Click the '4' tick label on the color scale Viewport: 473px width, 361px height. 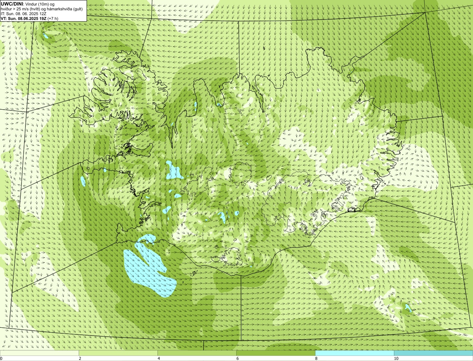pos(159,358)
